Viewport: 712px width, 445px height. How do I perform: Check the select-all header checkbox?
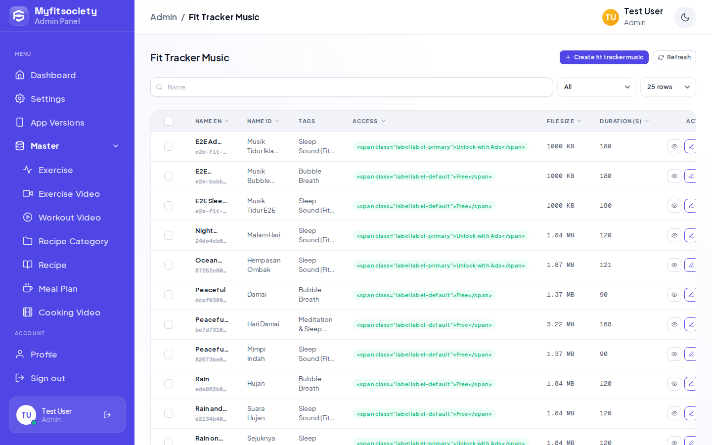(169, 121)
